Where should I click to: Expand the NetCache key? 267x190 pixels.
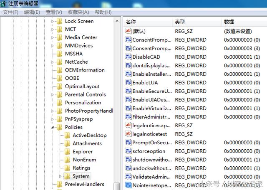[x=52, y=62]
